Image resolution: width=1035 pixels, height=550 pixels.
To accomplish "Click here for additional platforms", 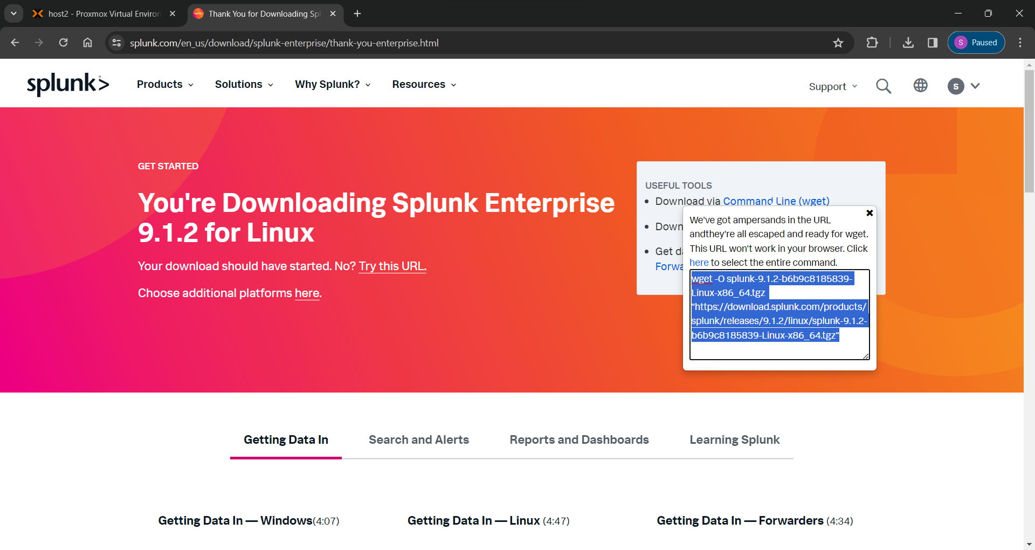I will (307, 293).
